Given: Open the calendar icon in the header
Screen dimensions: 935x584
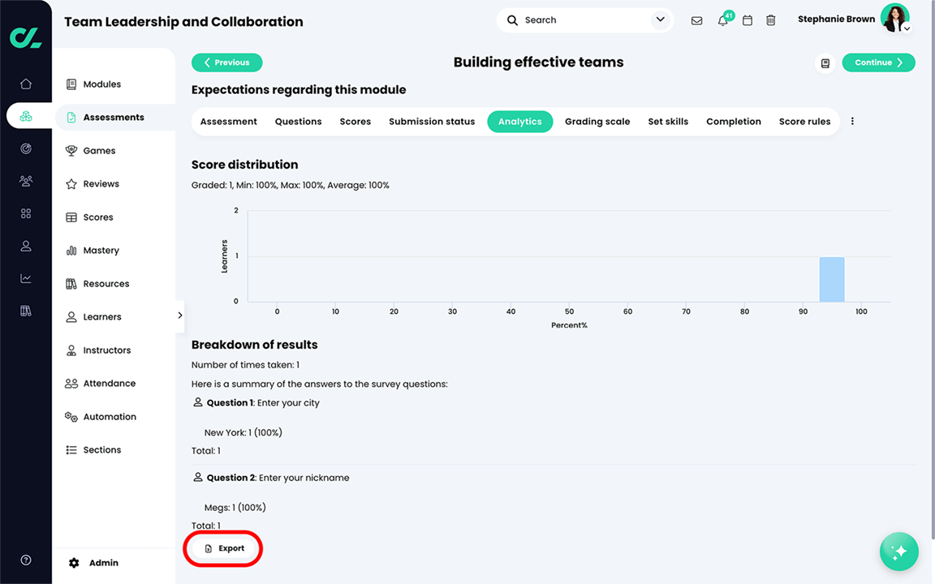Looking at the screenshot, I should point(748,19).
